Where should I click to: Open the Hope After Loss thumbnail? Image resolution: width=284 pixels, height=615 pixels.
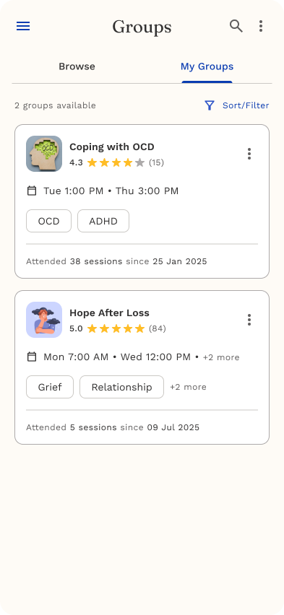coord(44,320)
